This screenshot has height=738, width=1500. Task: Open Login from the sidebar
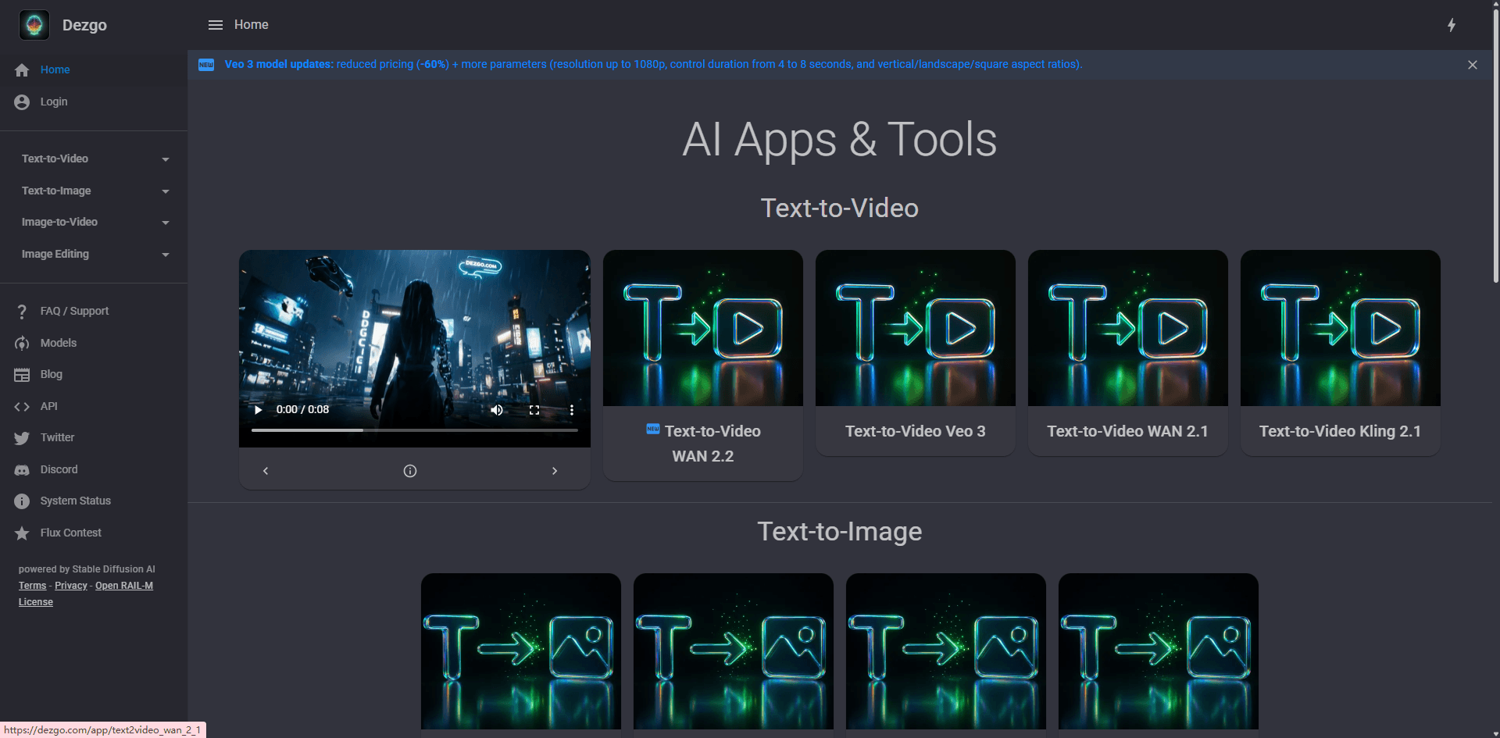[x=53, y=102]
